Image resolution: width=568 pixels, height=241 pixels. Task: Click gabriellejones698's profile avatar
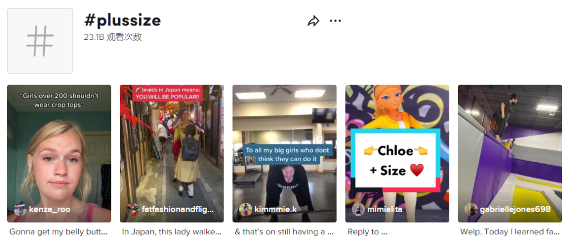471,209
